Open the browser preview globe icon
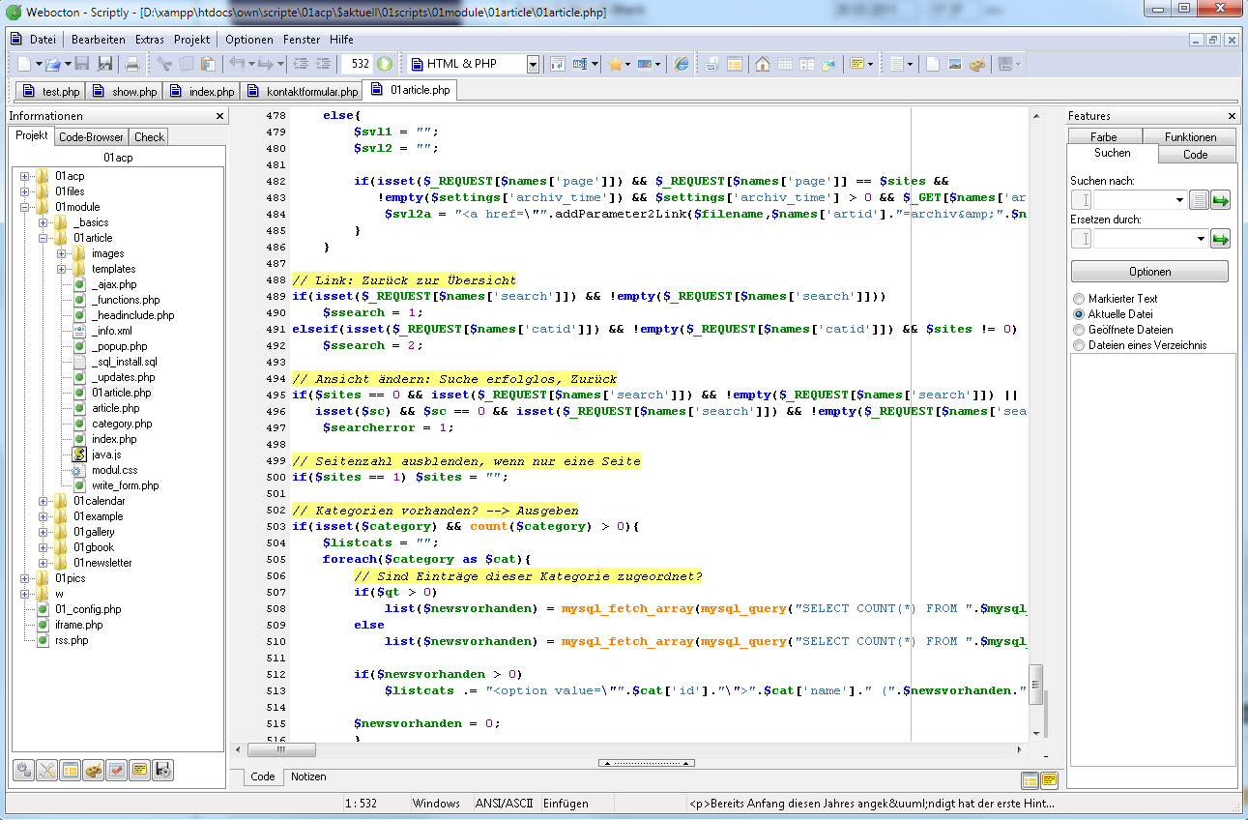 682,64
